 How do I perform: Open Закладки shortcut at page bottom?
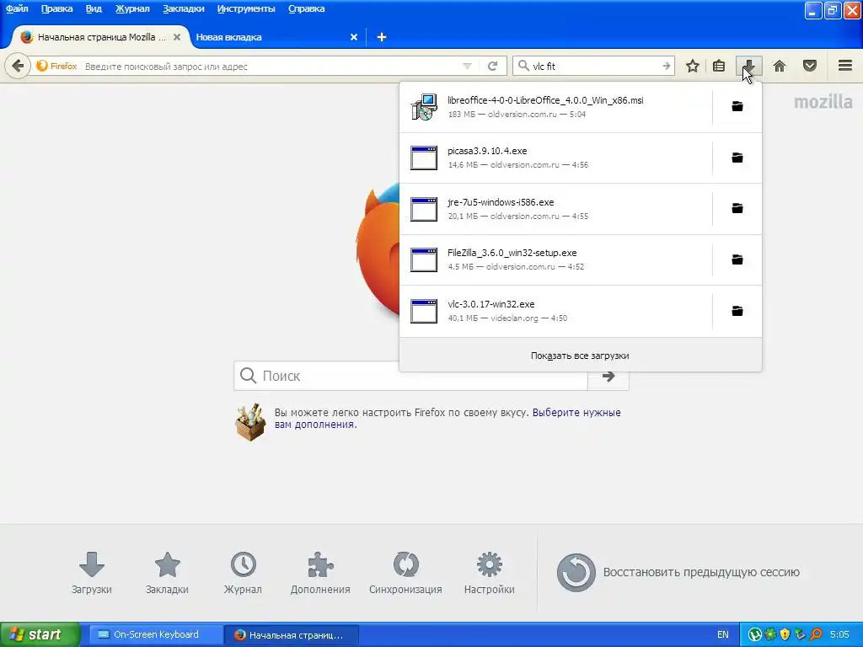pos(167,573)
